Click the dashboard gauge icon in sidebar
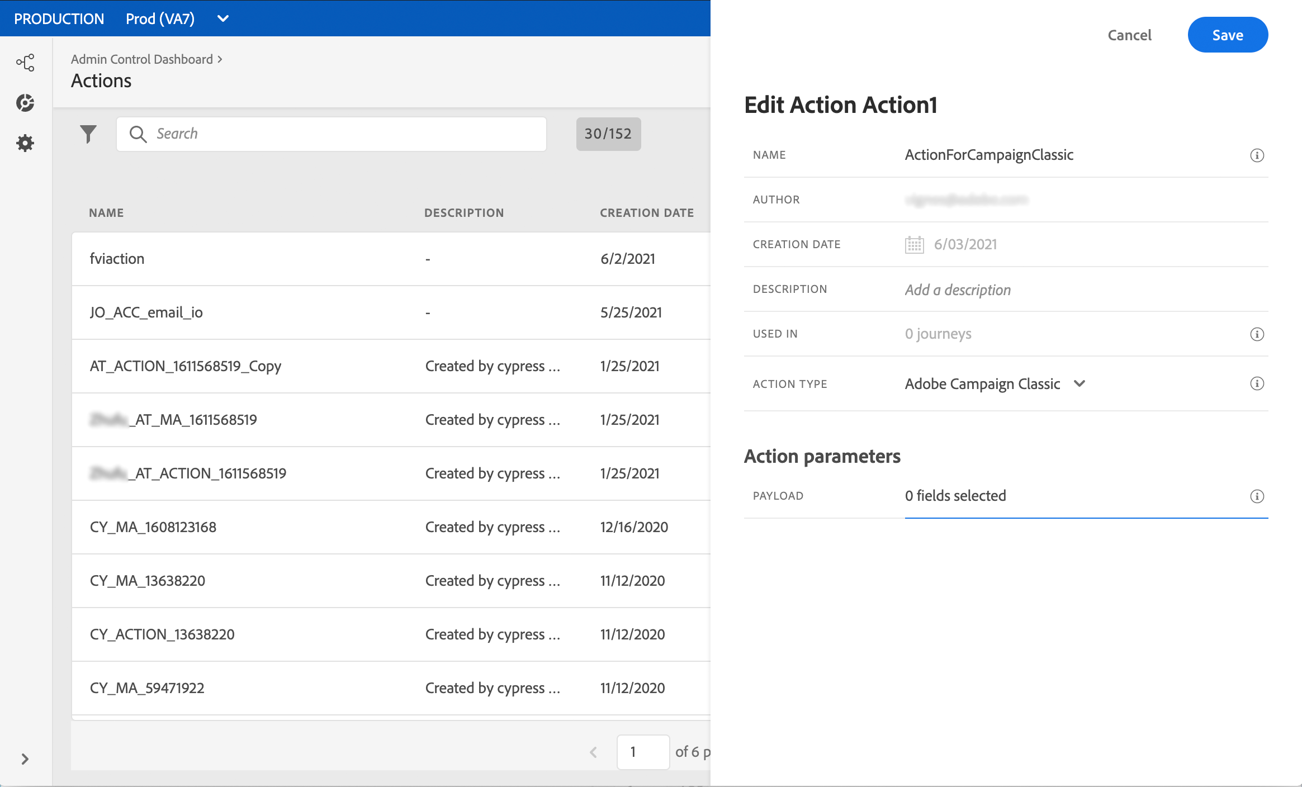The width and height of the screenshot is (1302, 787). pos(25,103)
